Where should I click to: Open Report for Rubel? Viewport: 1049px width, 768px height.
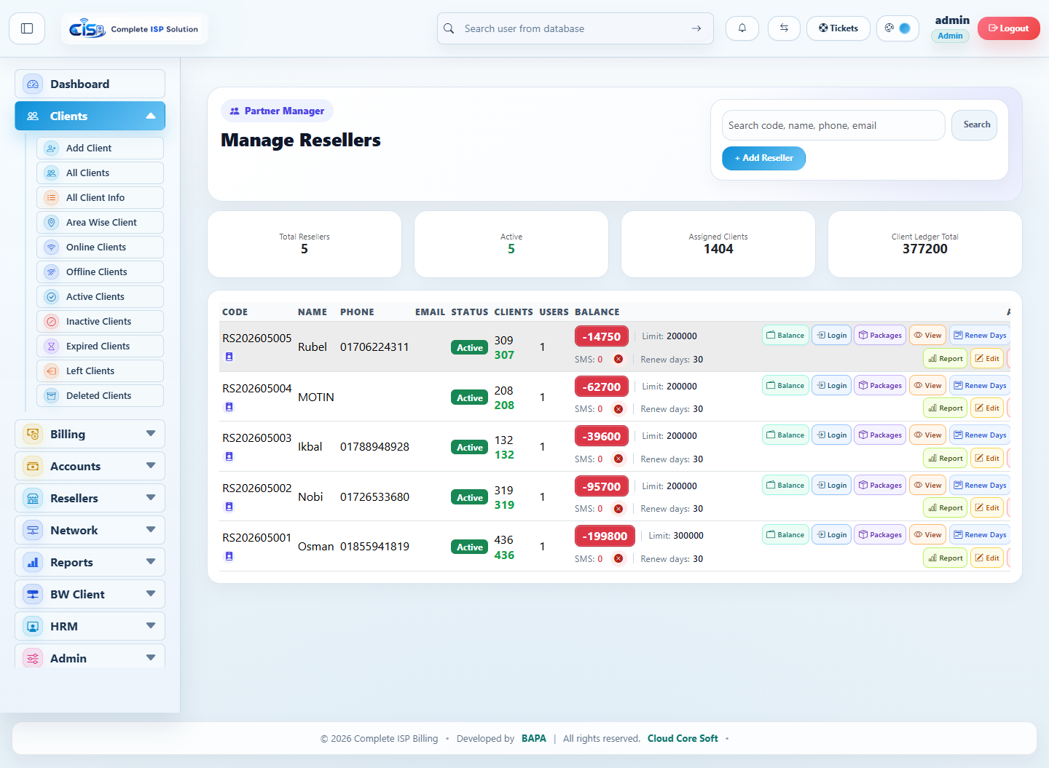pyautogui.click(x=946, y=359)
